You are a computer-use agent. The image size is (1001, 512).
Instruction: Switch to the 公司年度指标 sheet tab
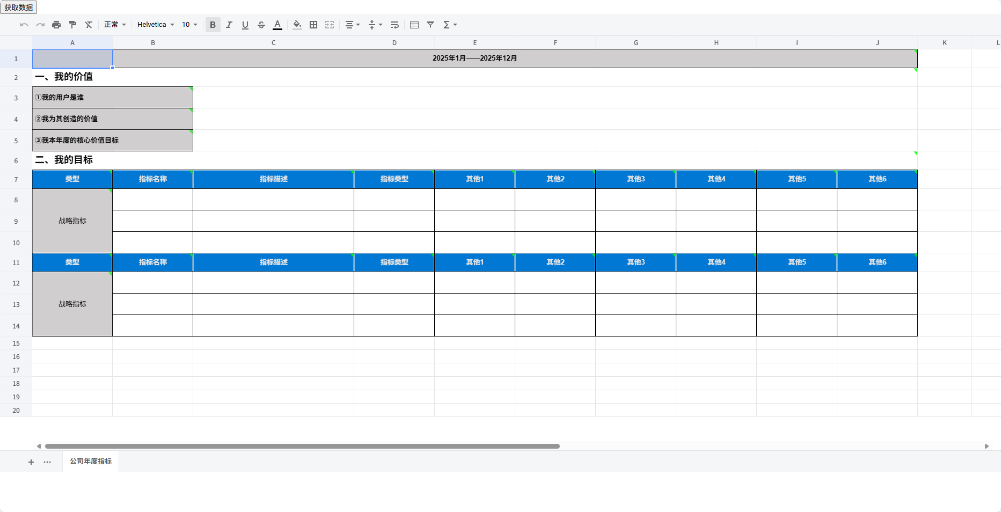point(90,462)
